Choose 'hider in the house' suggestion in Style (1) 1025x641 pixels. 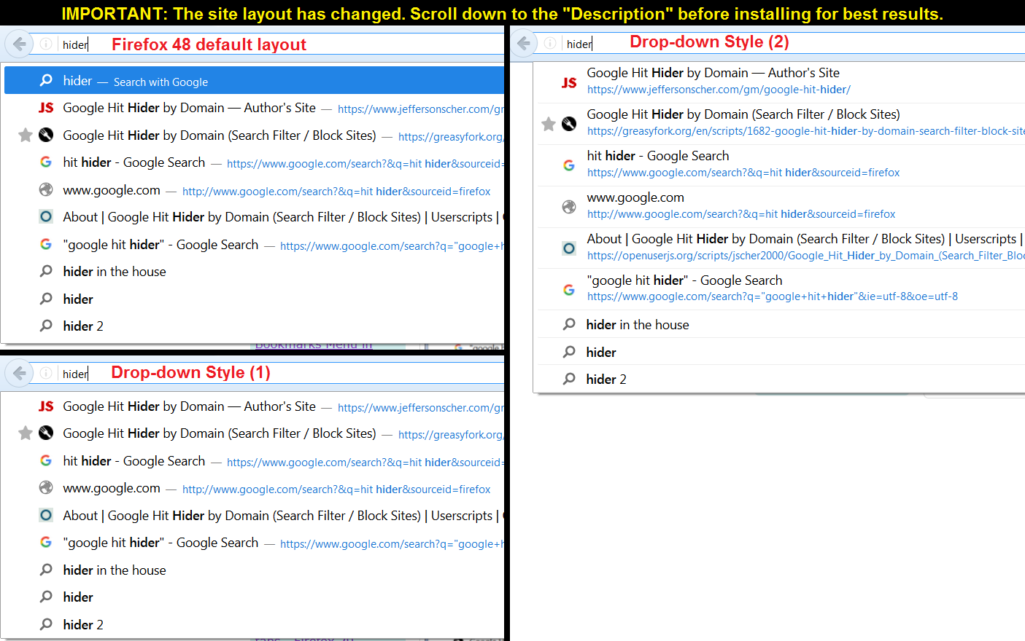[x=115, y=570]
